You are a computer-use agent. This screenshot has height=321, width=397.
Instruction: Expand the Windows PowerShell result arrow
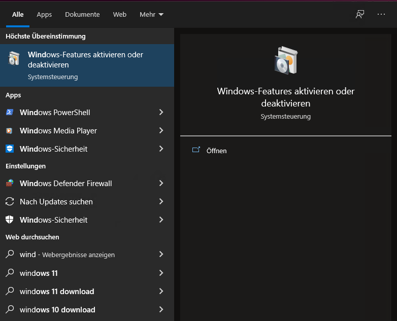pos(161,112)
